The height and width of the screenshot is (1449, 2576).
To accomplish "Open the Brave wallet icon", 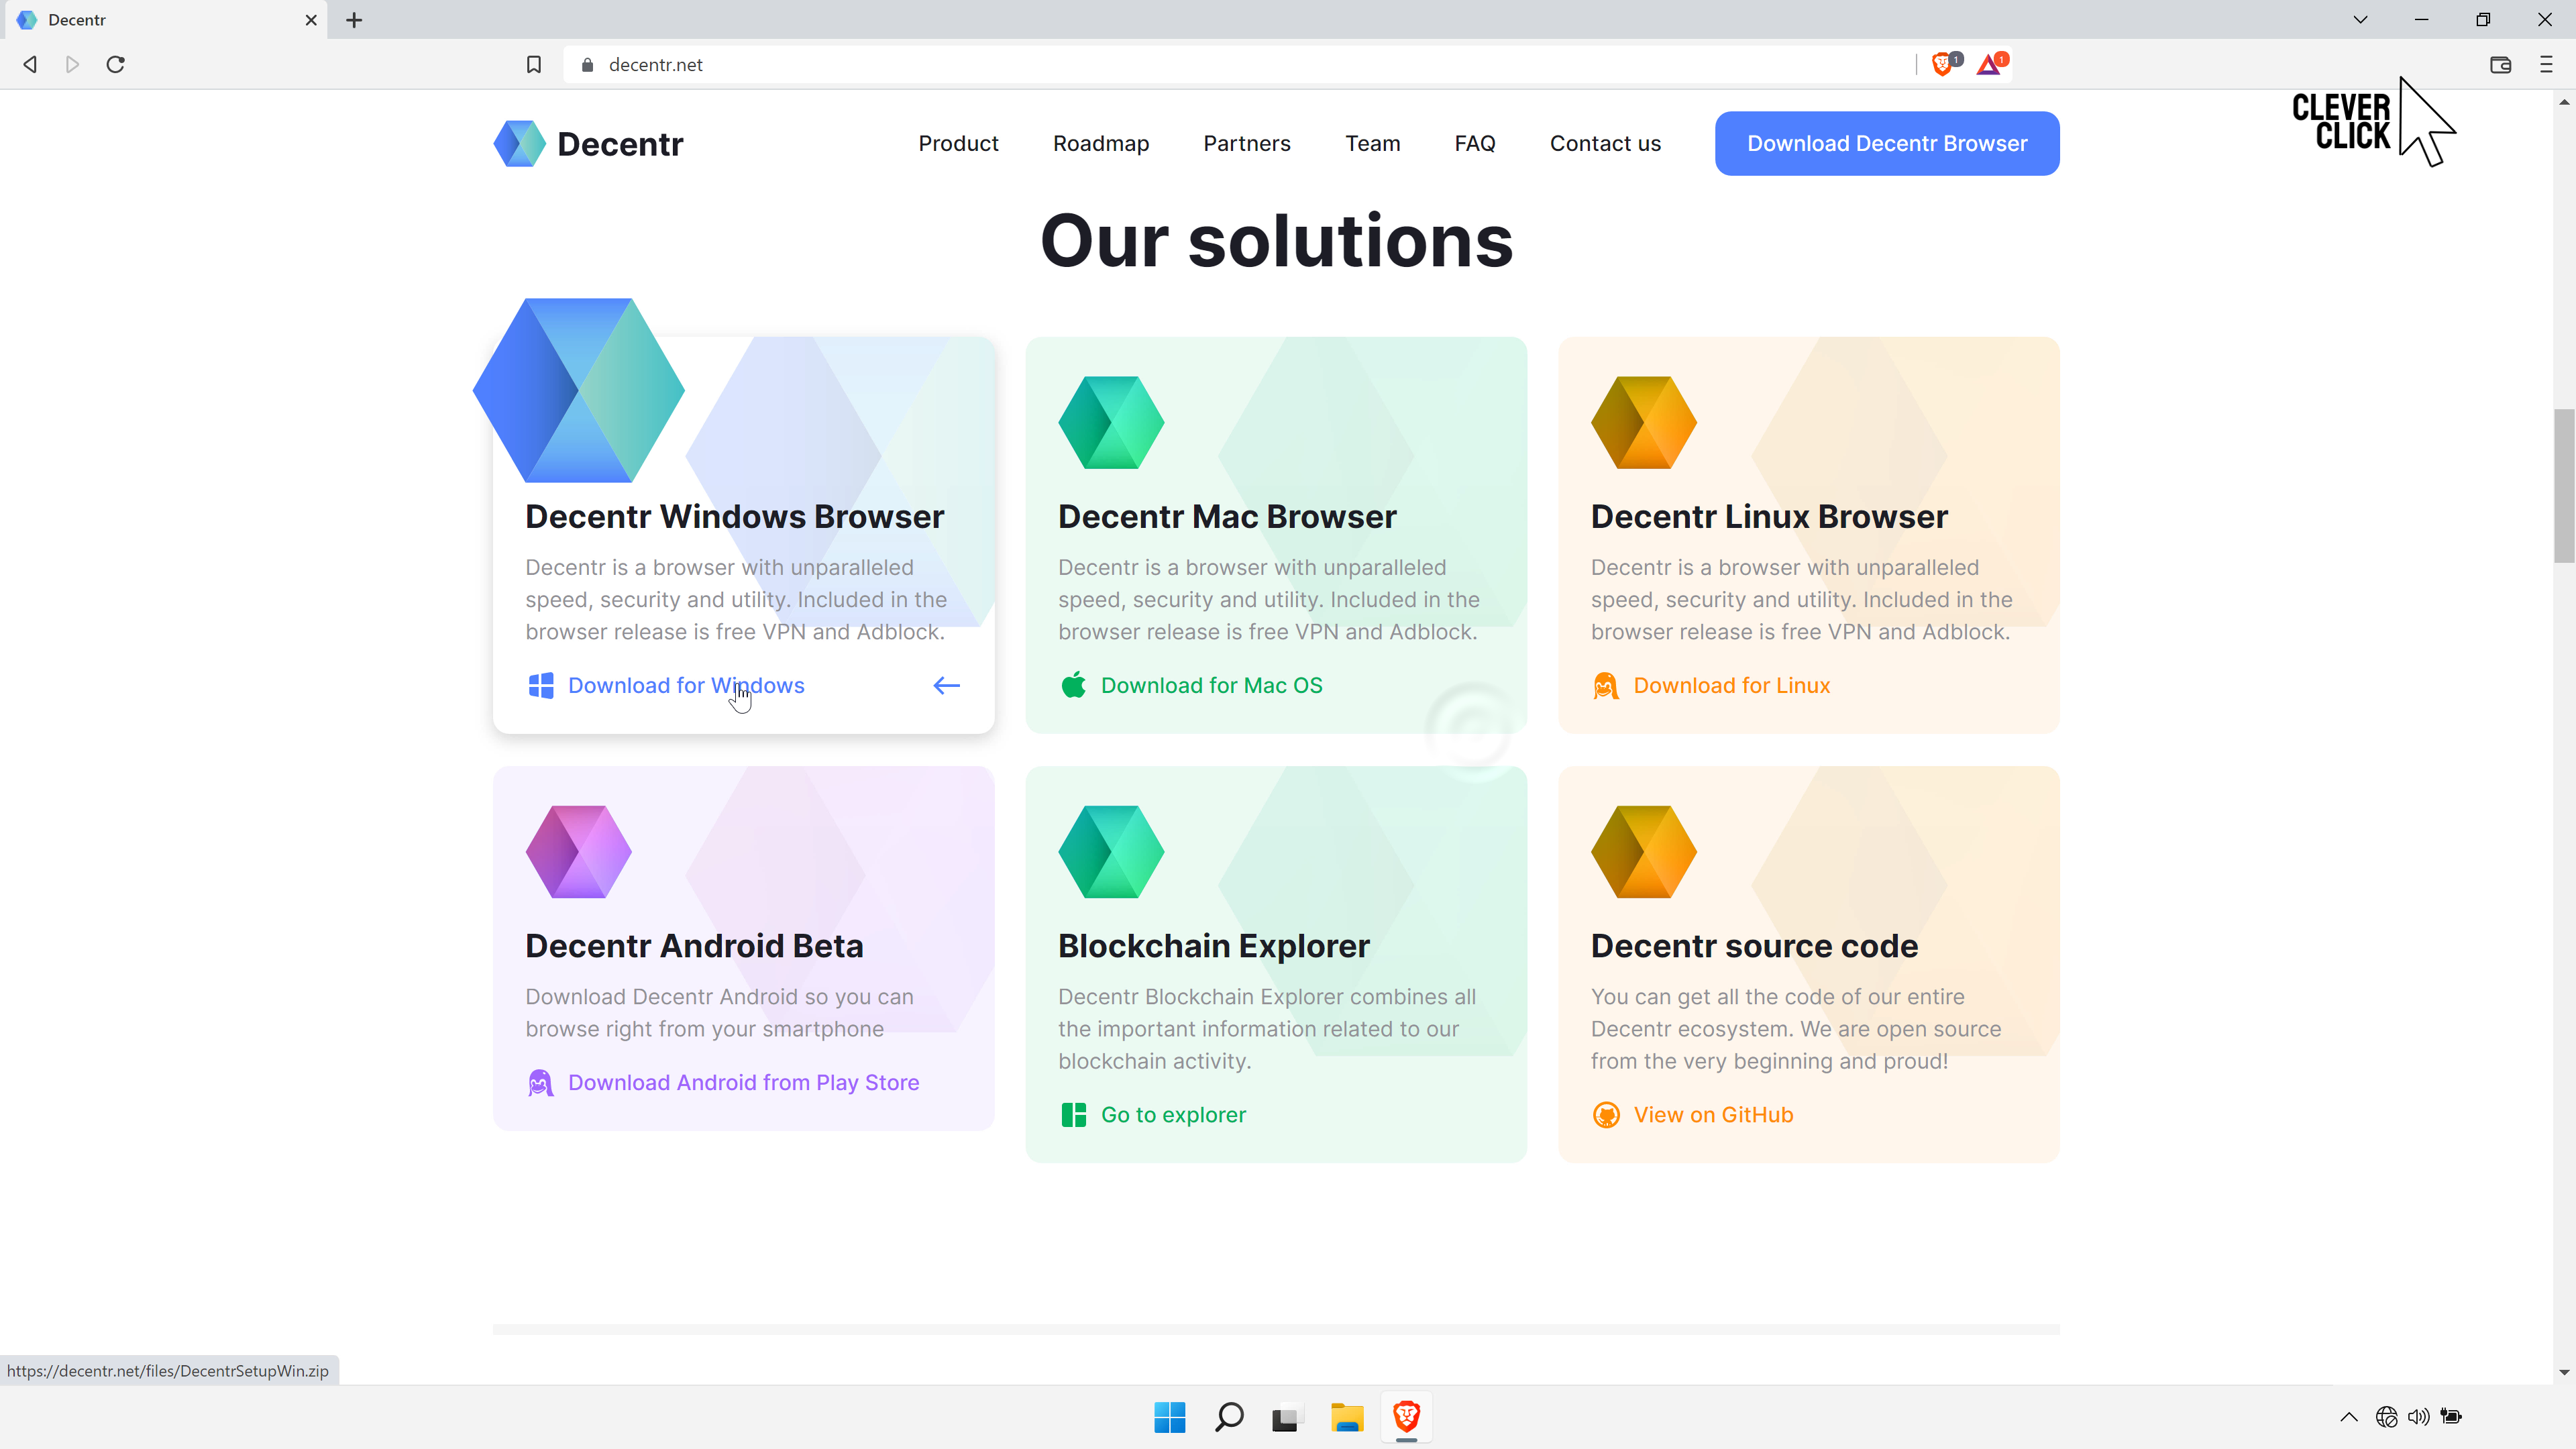I will point(2500,64).
